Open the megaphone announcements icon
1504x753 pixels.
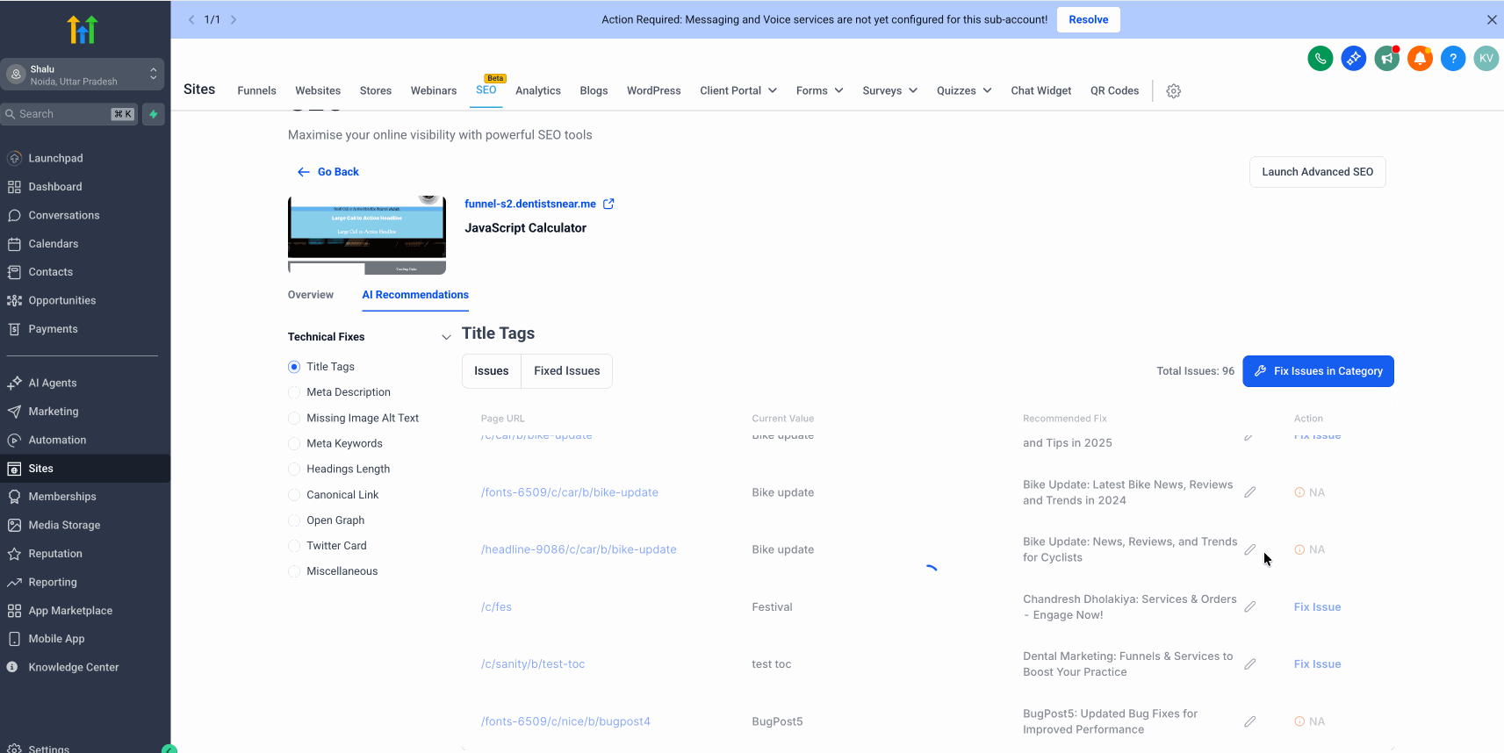[1387, 59]
